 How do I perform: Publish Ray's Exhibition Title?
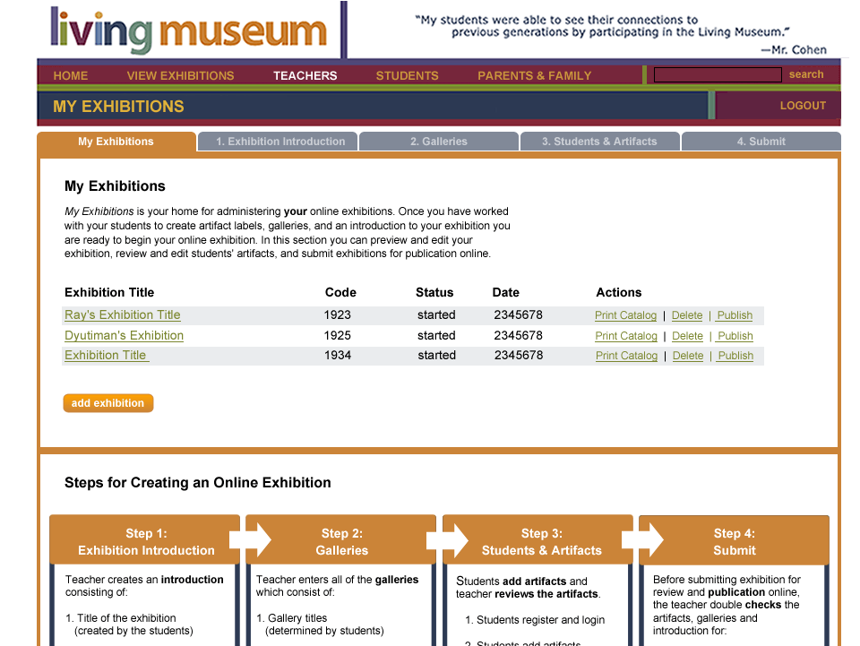(x=735, y=315)
